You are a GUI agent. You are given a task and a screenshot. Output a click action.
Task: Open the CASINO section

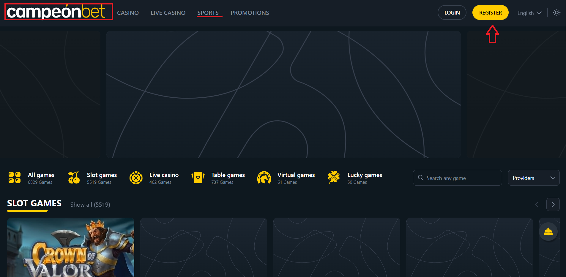tap(128, 13)
